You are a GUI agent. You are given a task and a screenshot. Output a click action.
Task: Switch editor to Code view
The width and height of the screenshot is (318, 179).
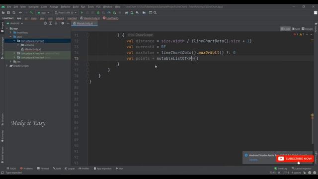coord(285,29)
